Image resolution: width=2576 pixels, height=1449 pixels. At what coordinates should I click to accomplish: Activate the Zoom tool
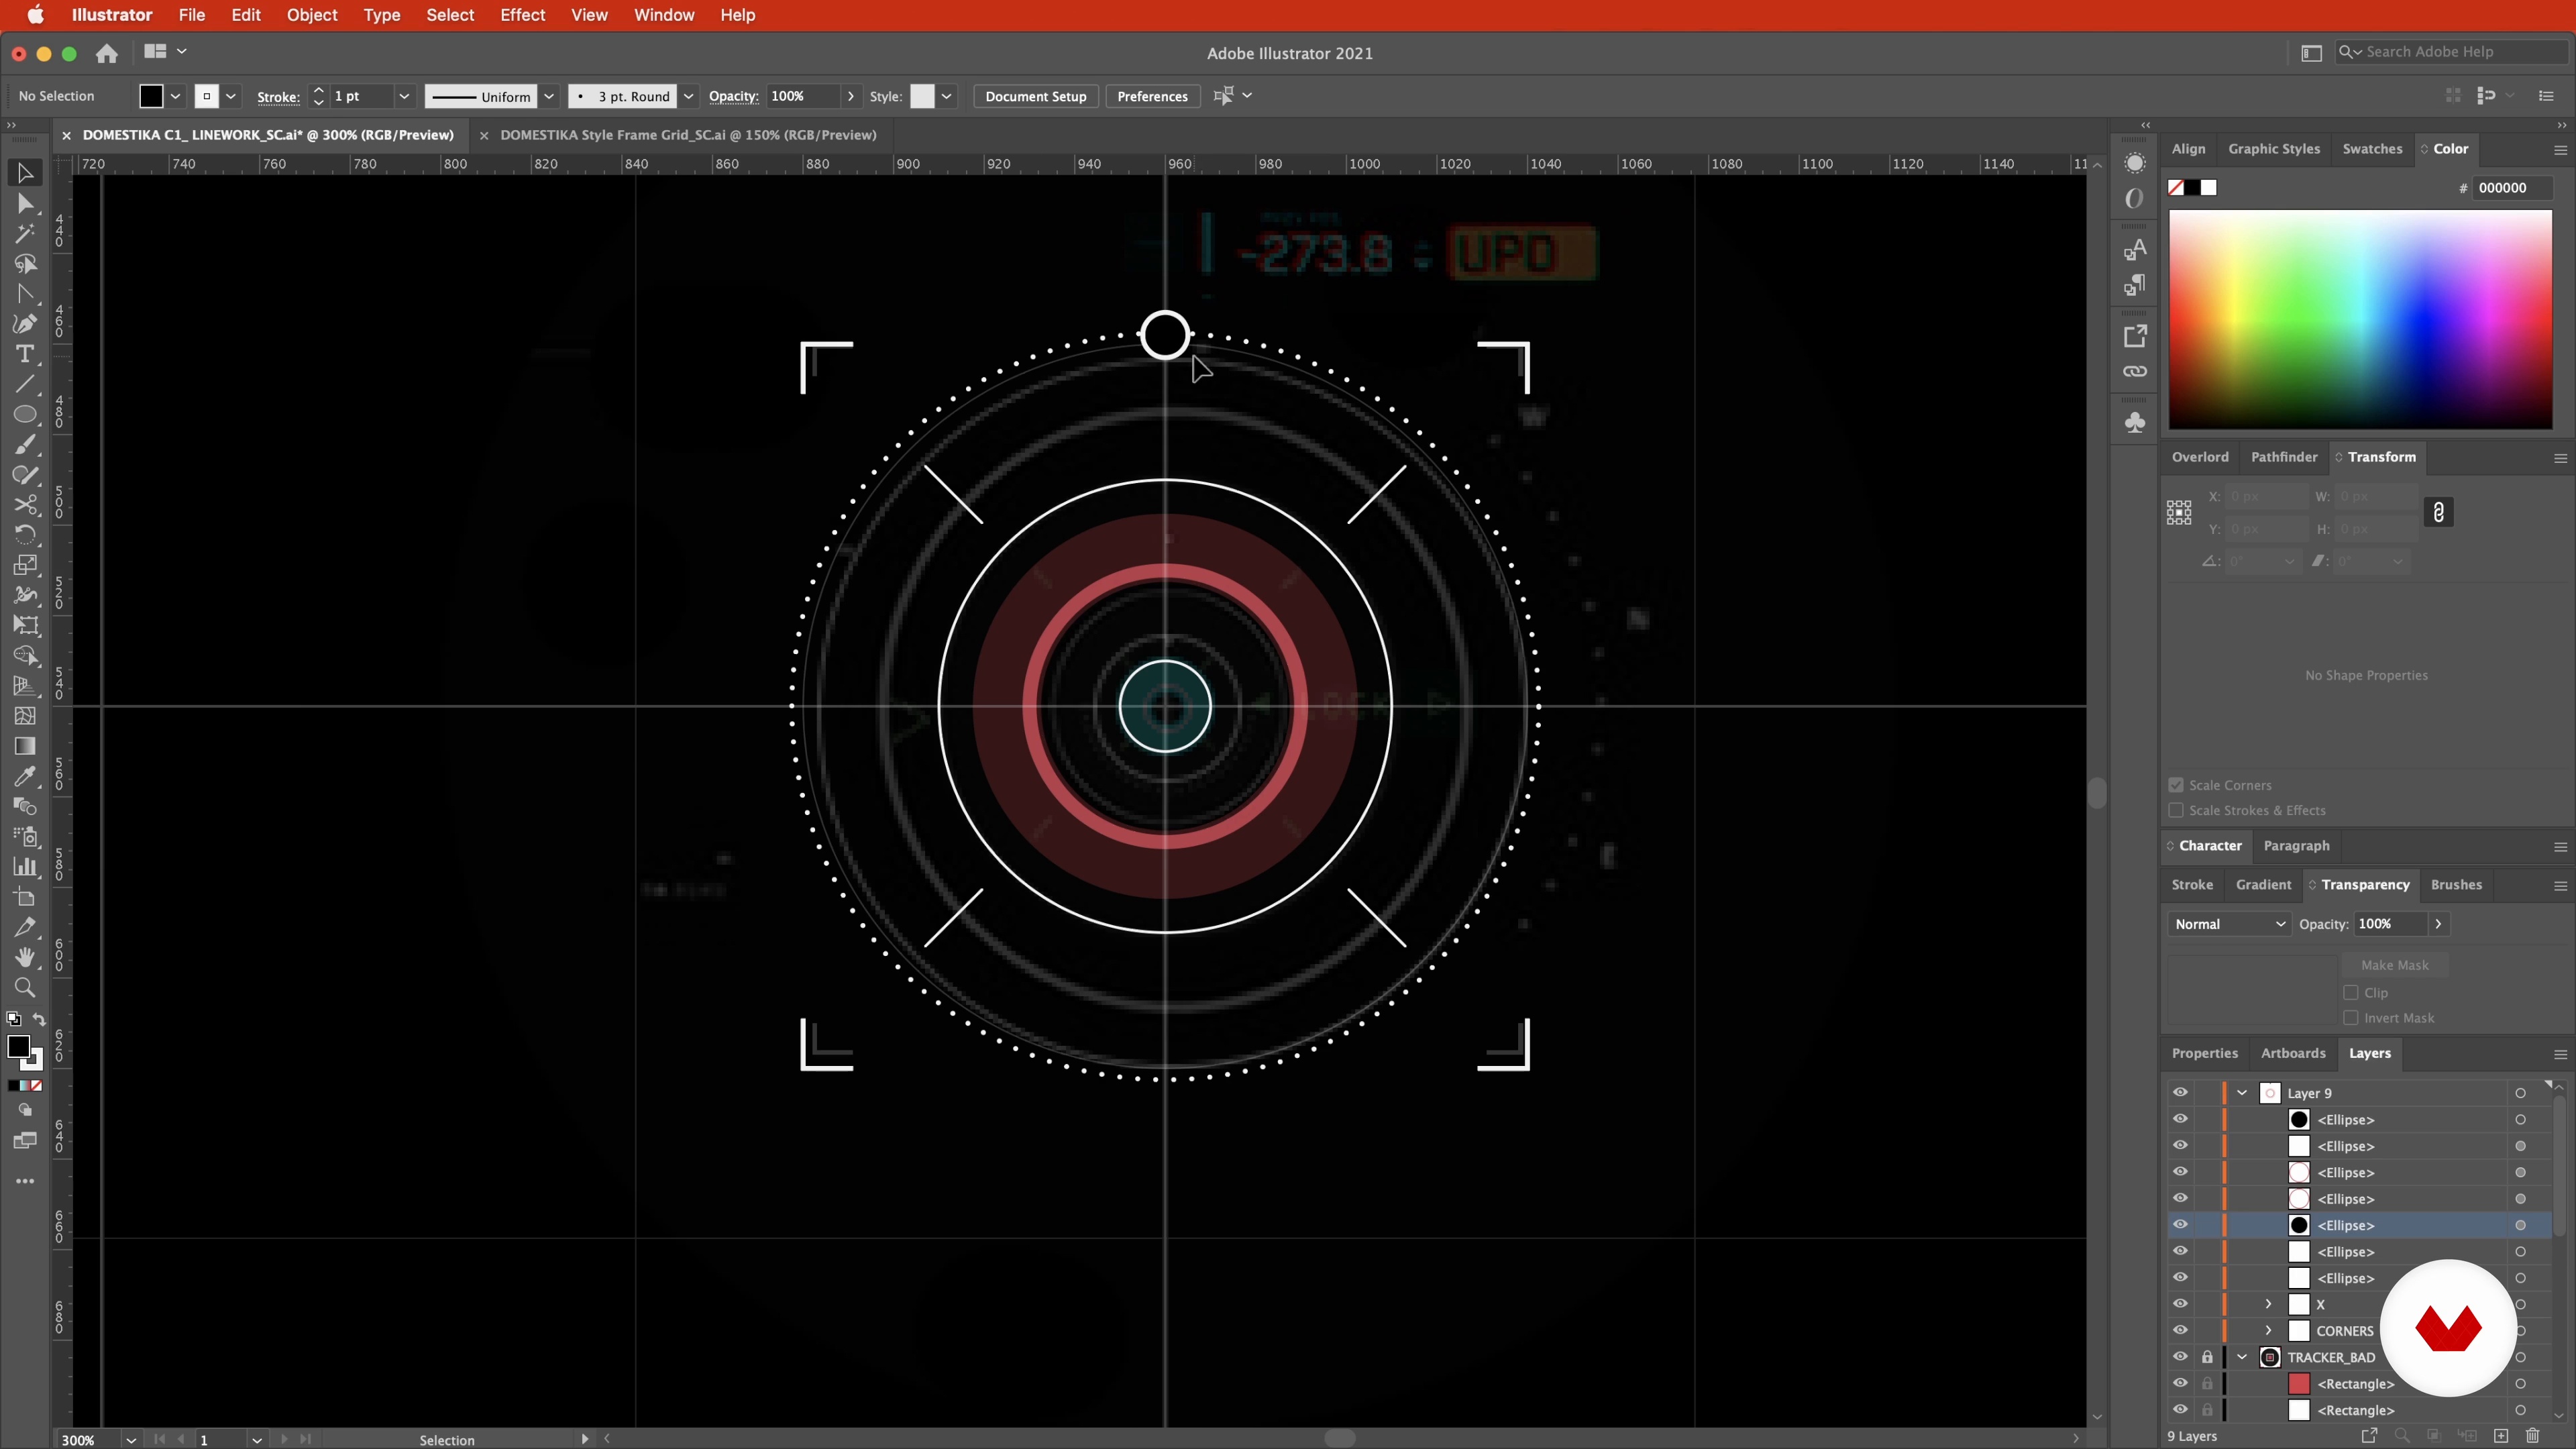(25, 988)
